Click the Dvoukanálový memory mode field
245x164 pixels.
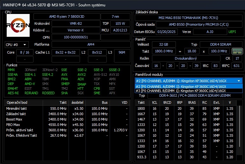[x=182, y=58]
